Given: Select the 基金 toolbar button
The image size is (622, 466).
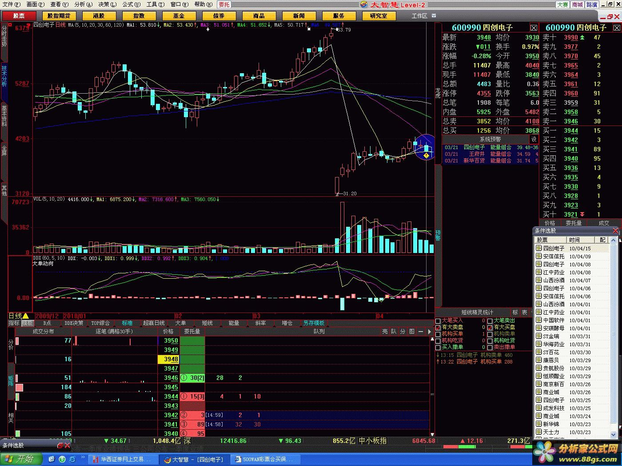Looking at the screenshot, I should 179,16.
